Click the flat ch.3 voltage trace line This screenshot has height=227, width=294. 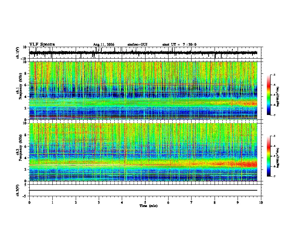143,190
